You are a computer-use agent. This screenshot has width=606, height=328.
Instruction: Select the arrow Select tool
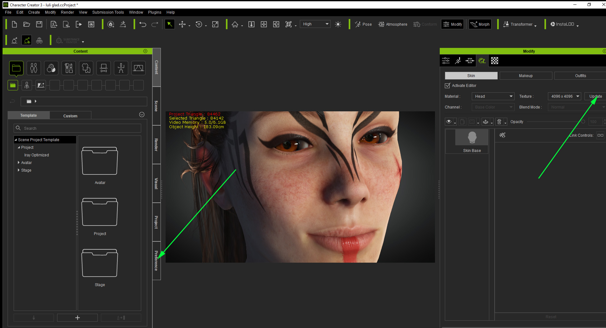170,24
